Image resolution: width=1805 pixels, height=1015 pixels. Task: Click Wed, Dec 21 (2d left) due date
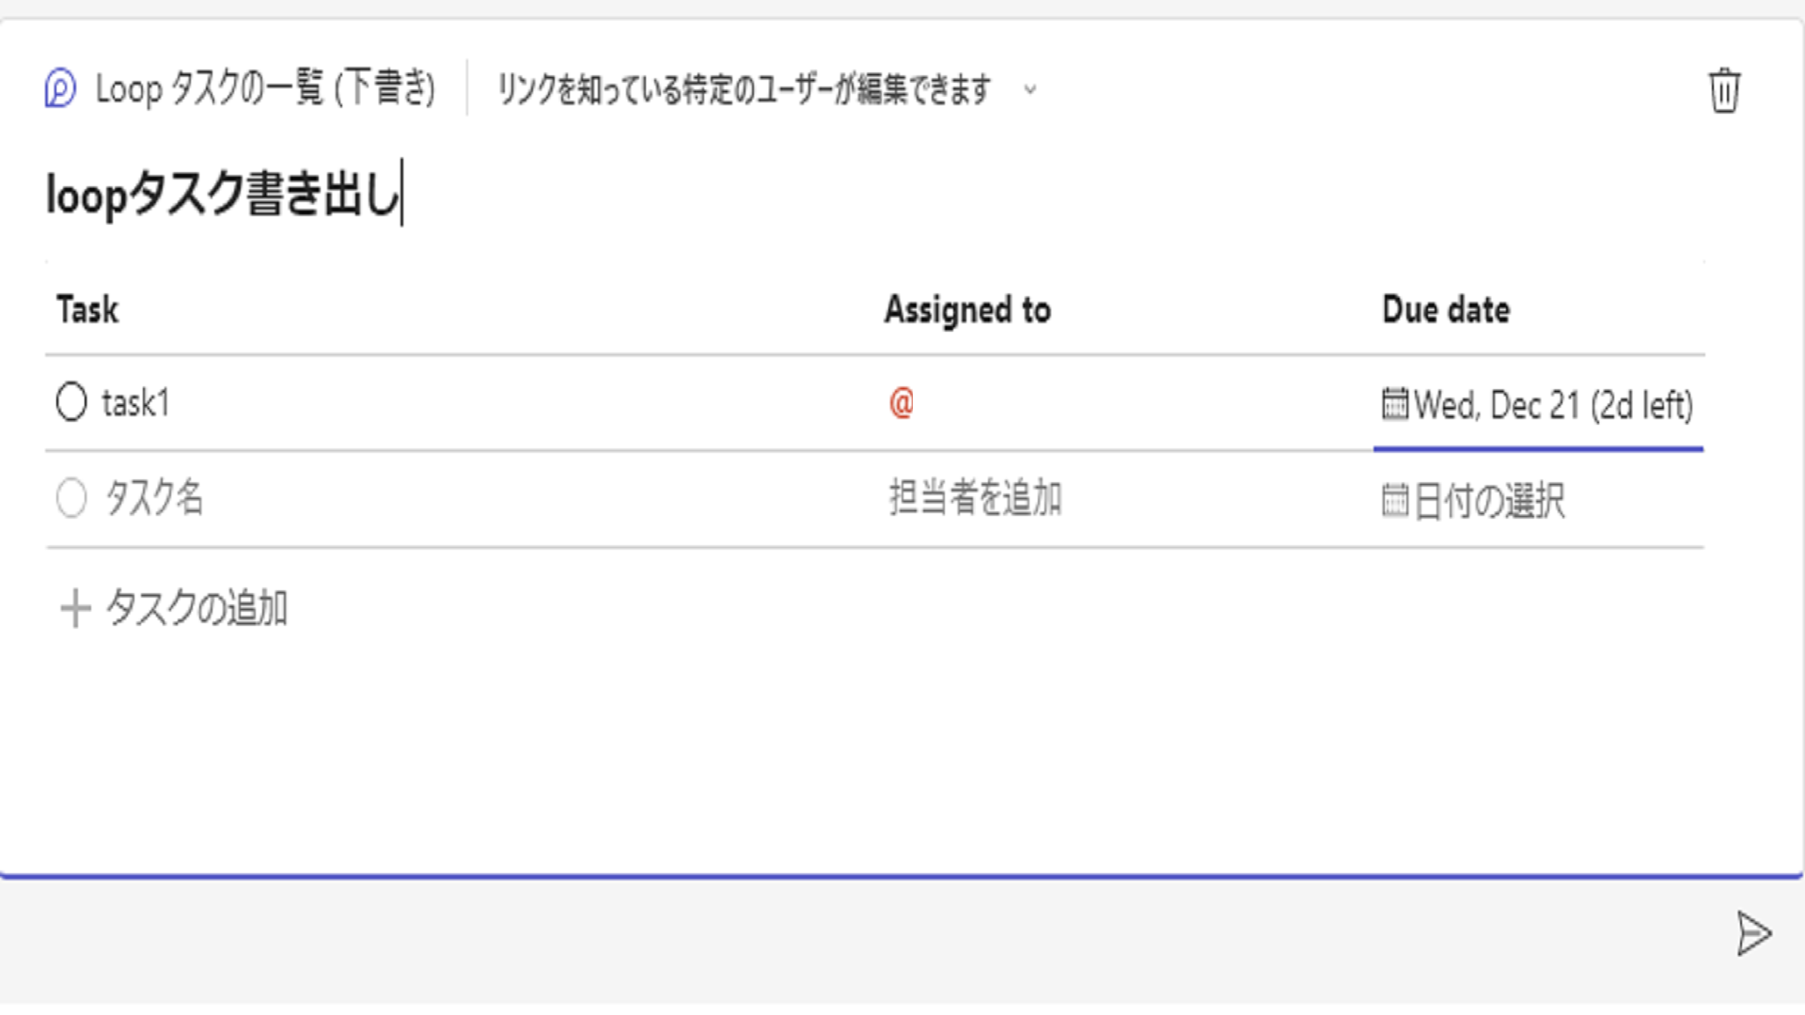click(1551, 404)
